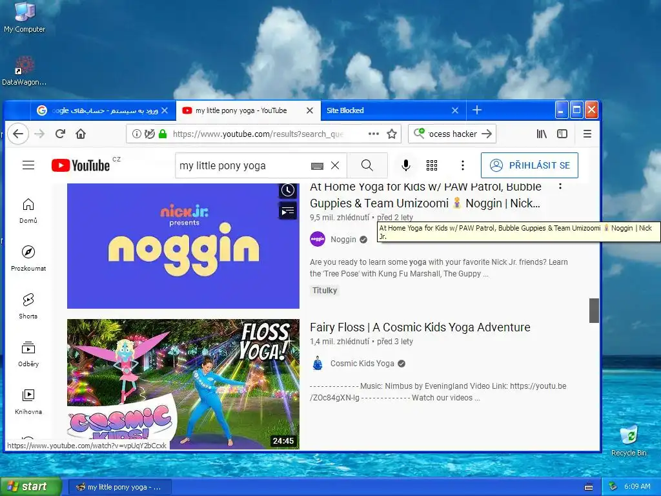Image resolution: width=661 pixels, height=496 pixels.
Task: Open YouTube settings three-dot menu
Action: pyautogui.click(x=462, y=165)
